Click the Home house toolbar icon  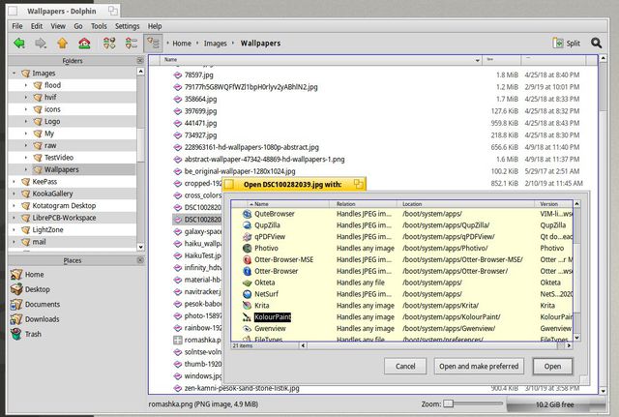[x=84, y=43]
